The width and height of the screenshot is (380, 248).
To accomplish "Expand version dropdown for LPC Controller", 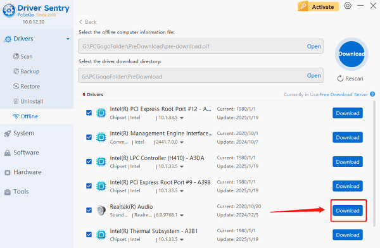I will [182, 166].
